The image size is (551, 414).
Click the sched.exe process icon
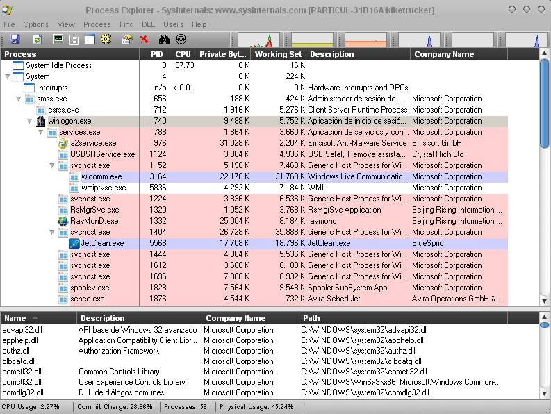point(63,299)
